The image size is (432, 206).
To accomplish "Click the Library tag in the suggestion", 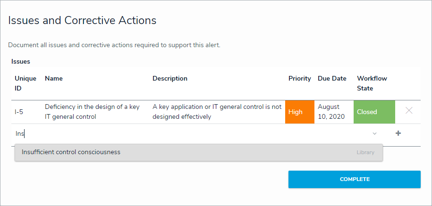I will (x=365, y=153).
